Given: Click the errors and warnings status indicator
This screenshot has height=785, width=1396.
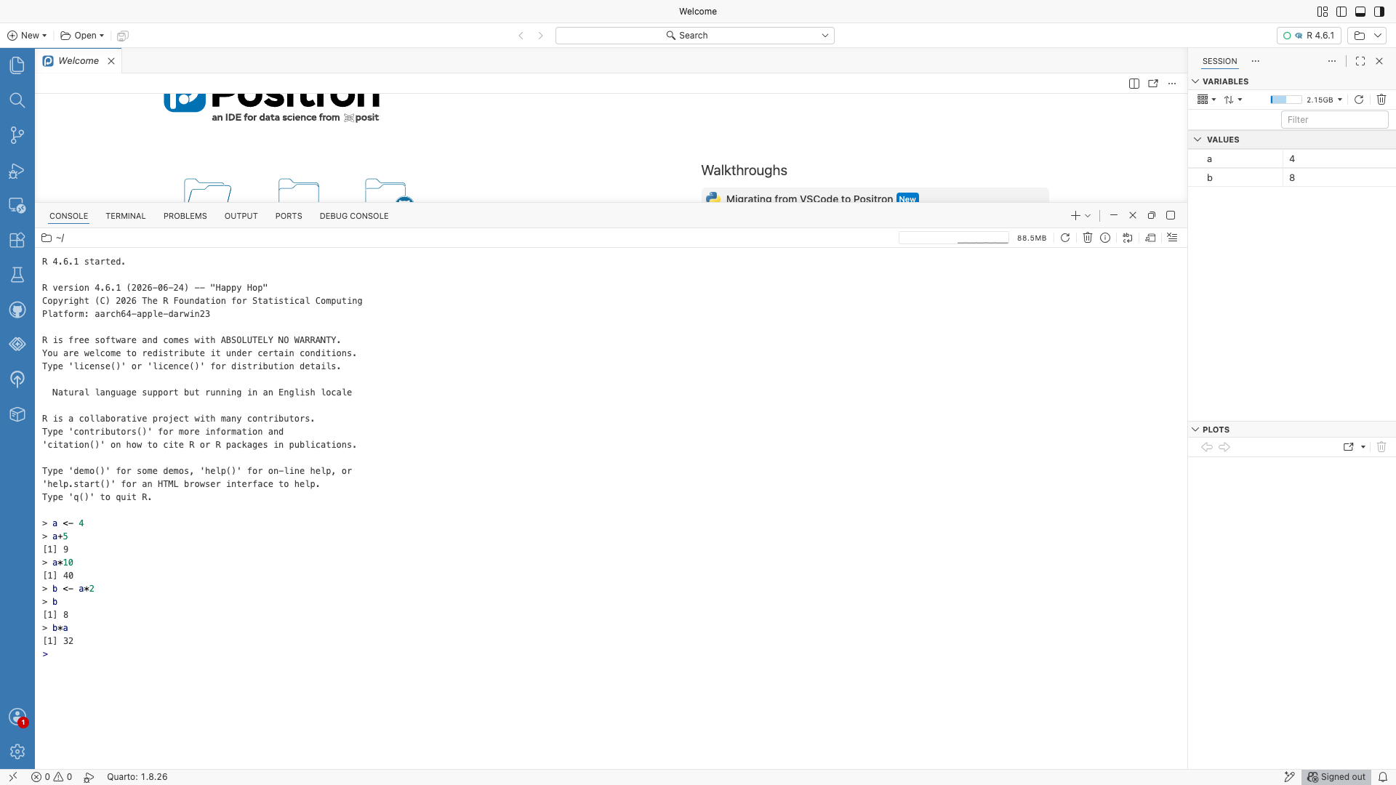Looking at the screenshot, I should coord(52,777).
